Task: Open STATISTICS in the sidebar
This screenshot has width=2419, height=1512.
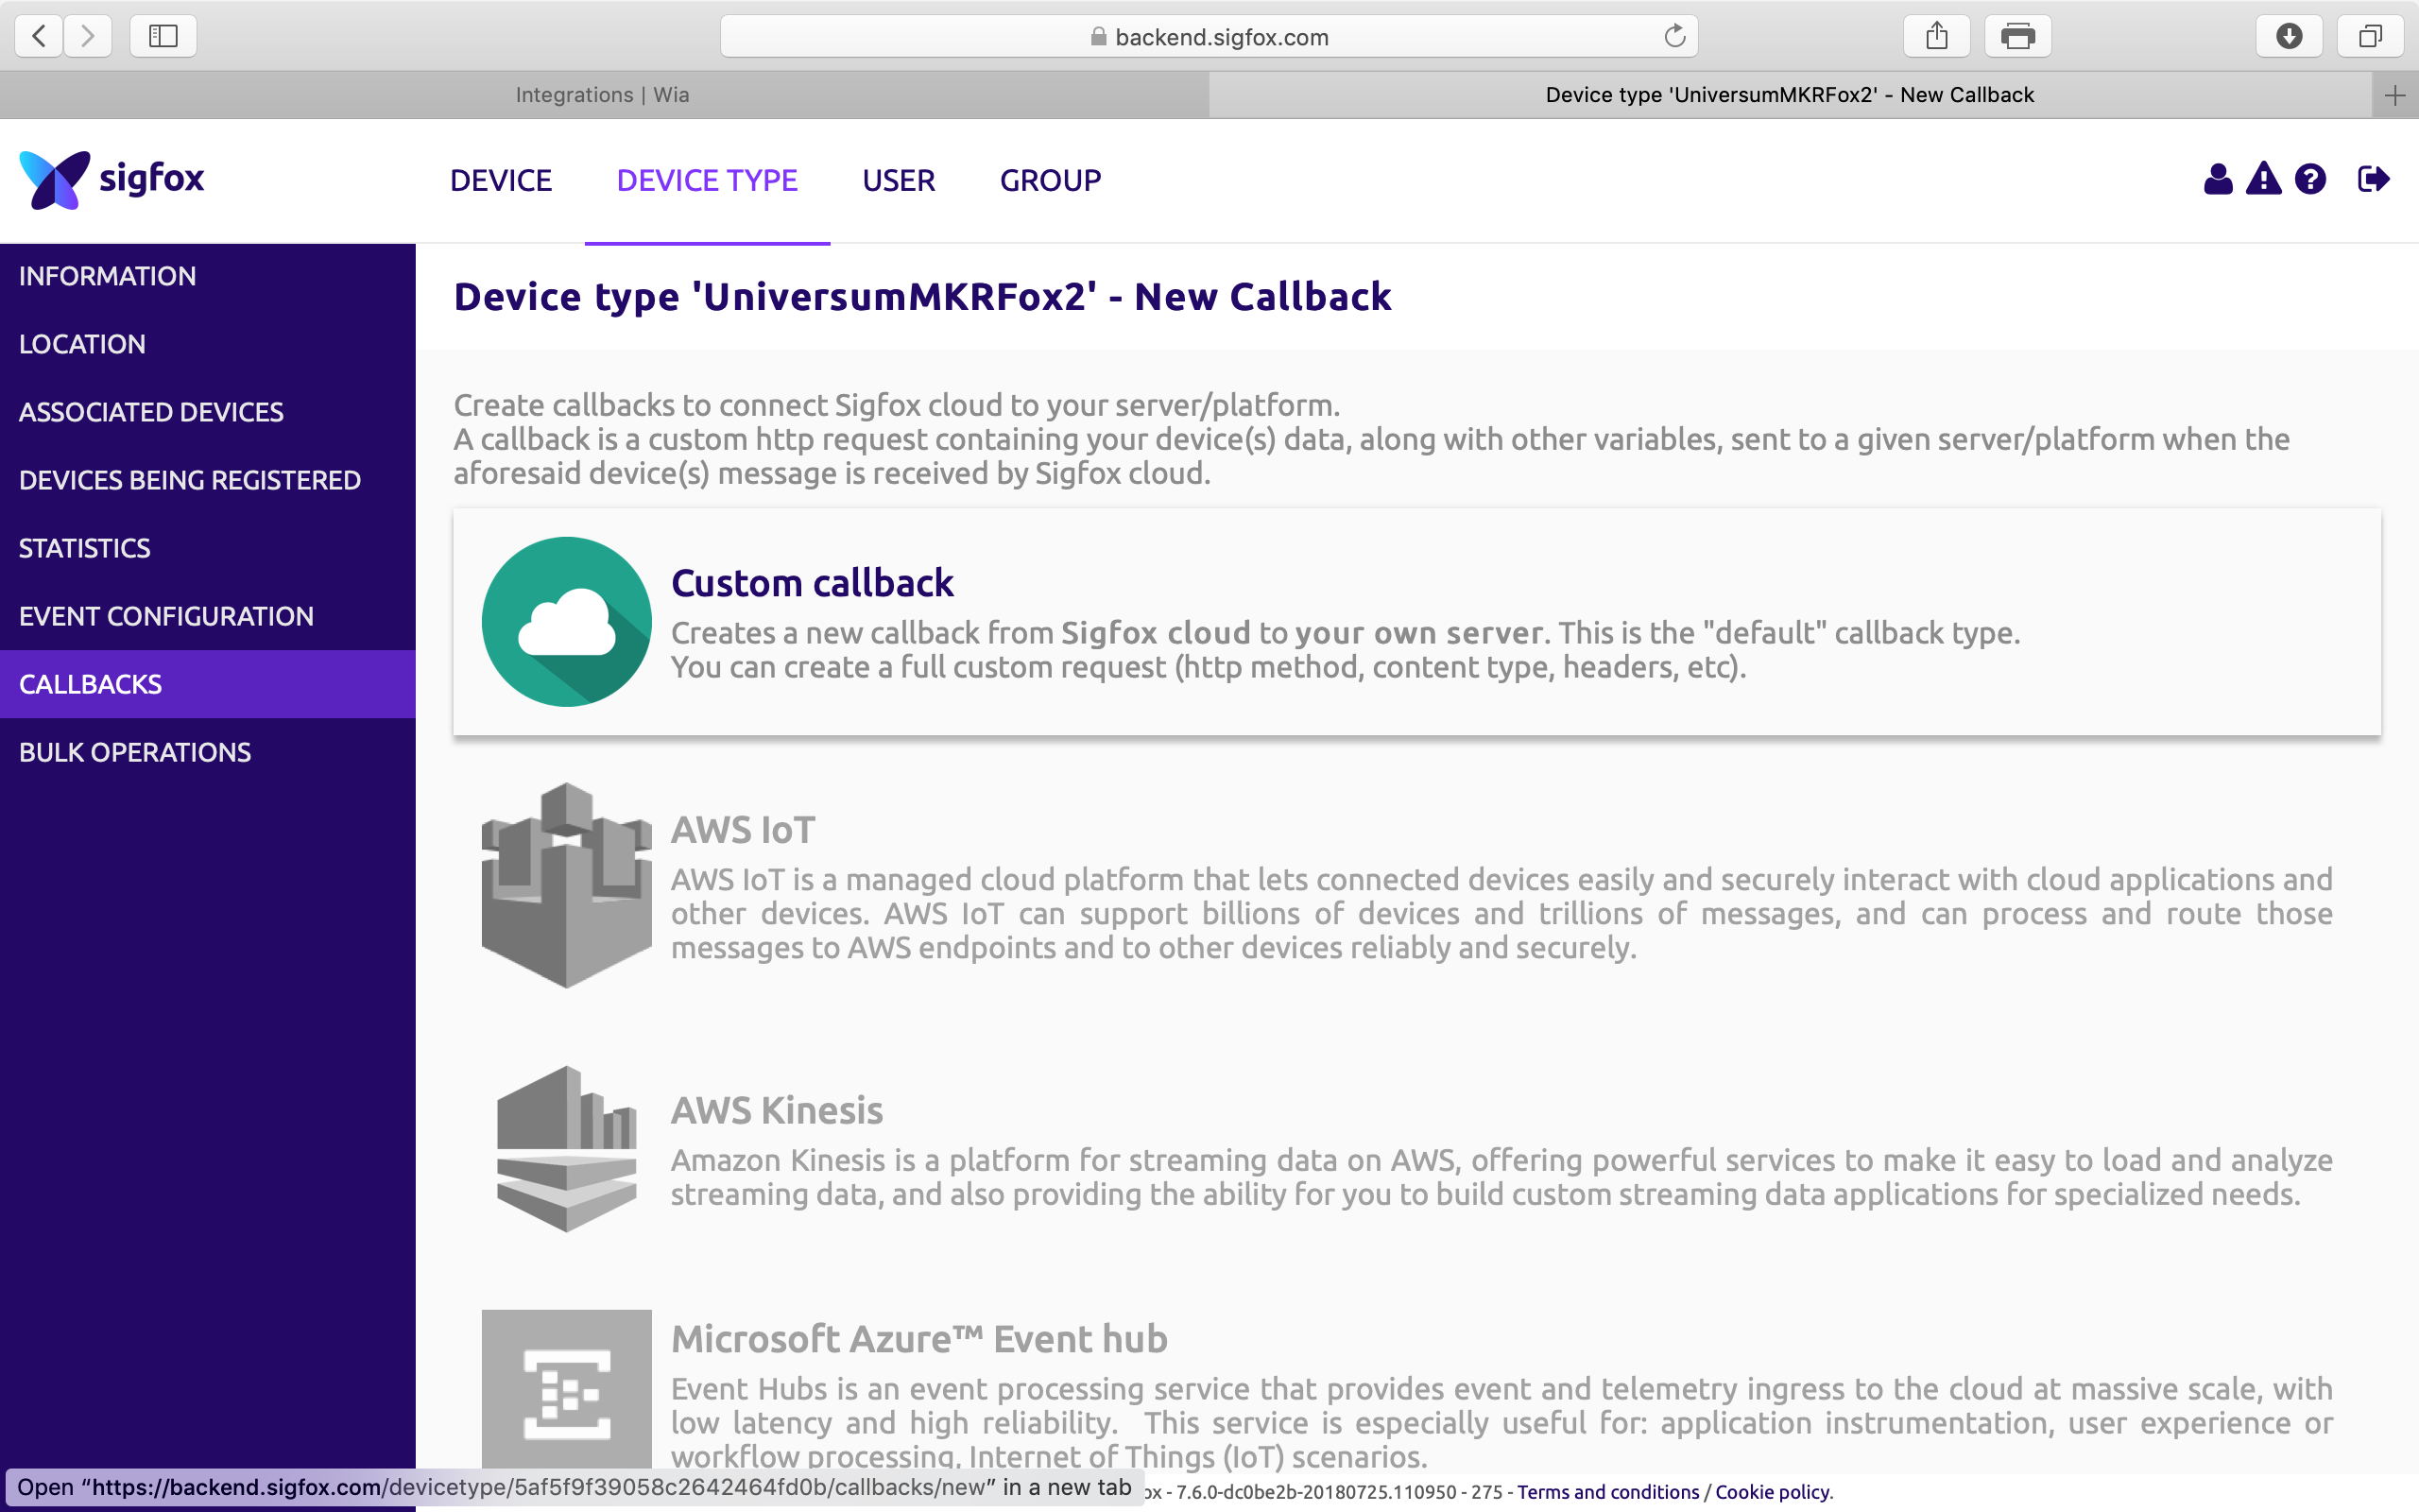Action: coord(208,548)
